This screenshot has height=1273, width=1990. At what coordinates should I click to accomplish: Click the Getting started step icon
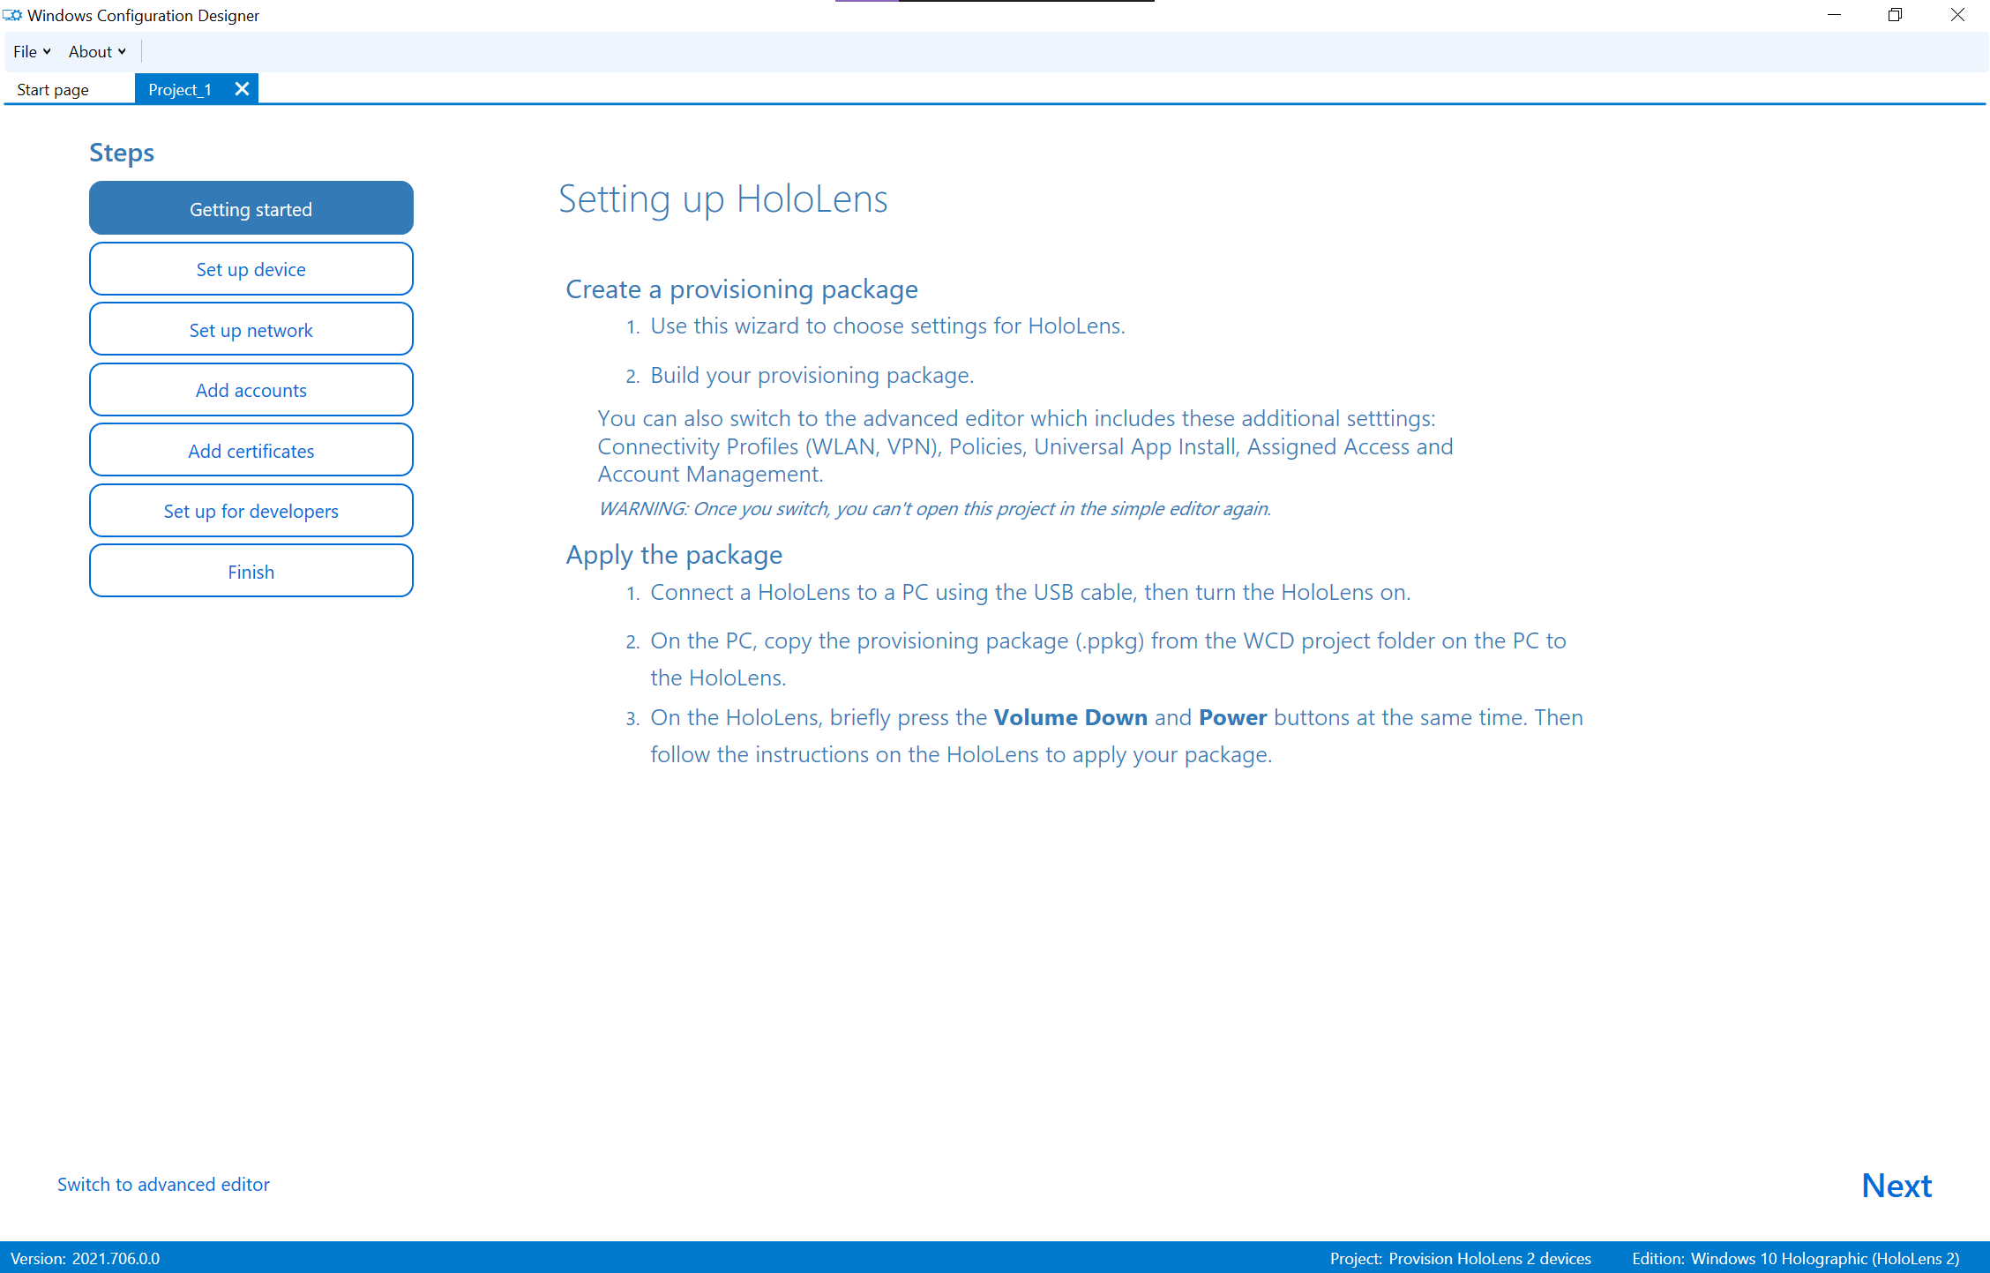tap(251, 207)
